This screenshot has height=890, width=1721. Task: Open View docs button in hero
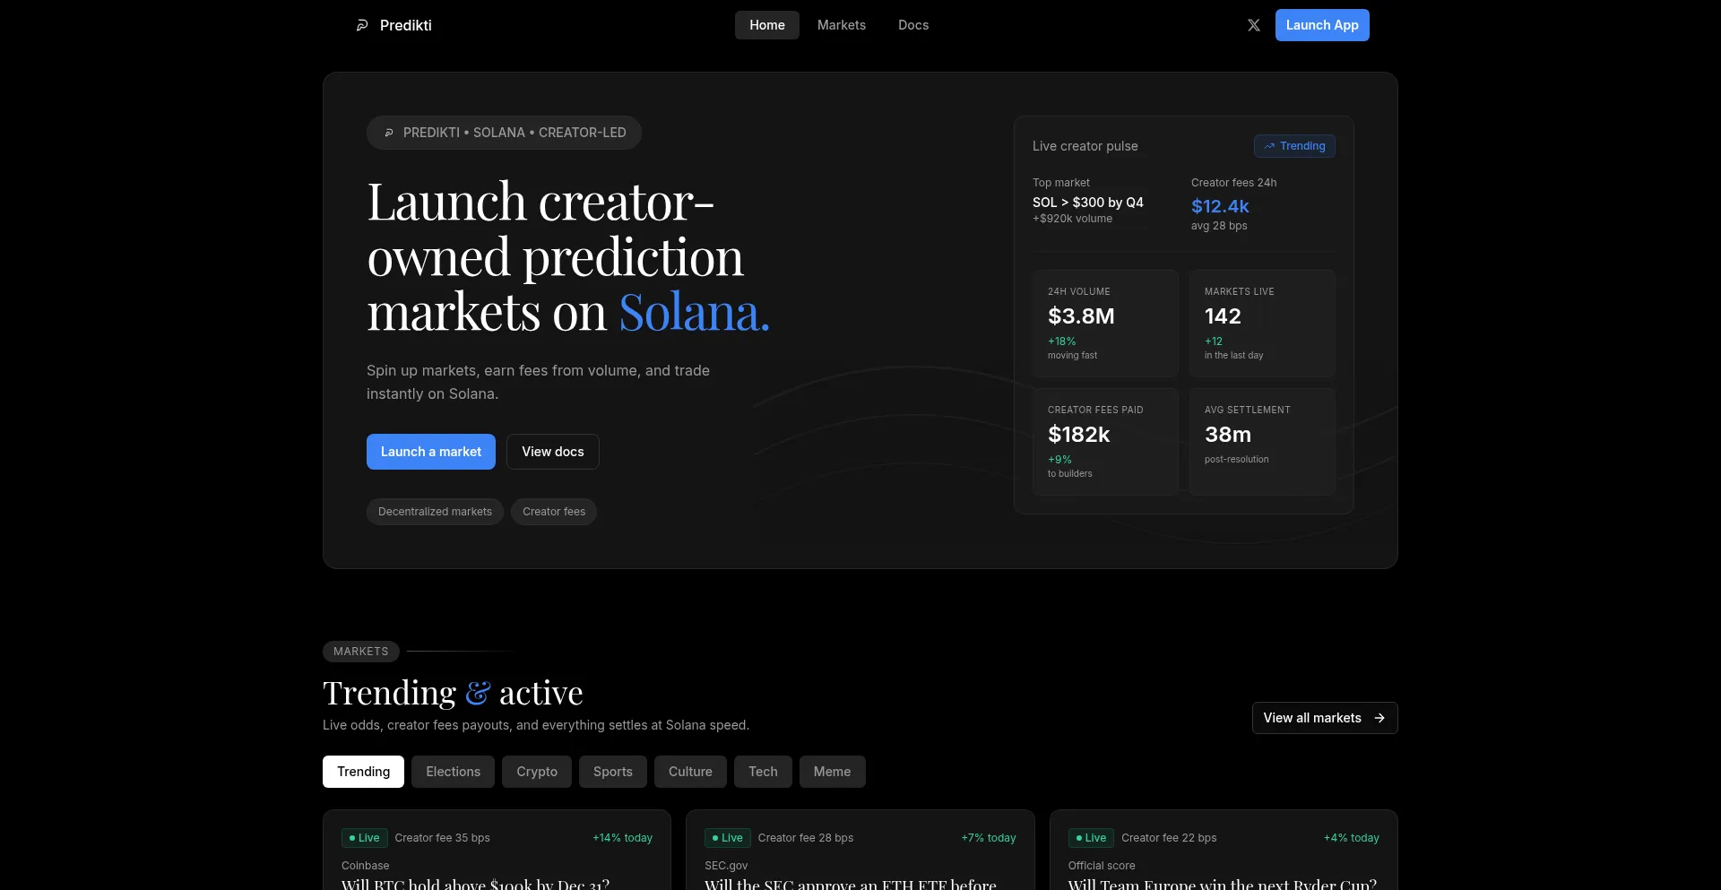552,452
